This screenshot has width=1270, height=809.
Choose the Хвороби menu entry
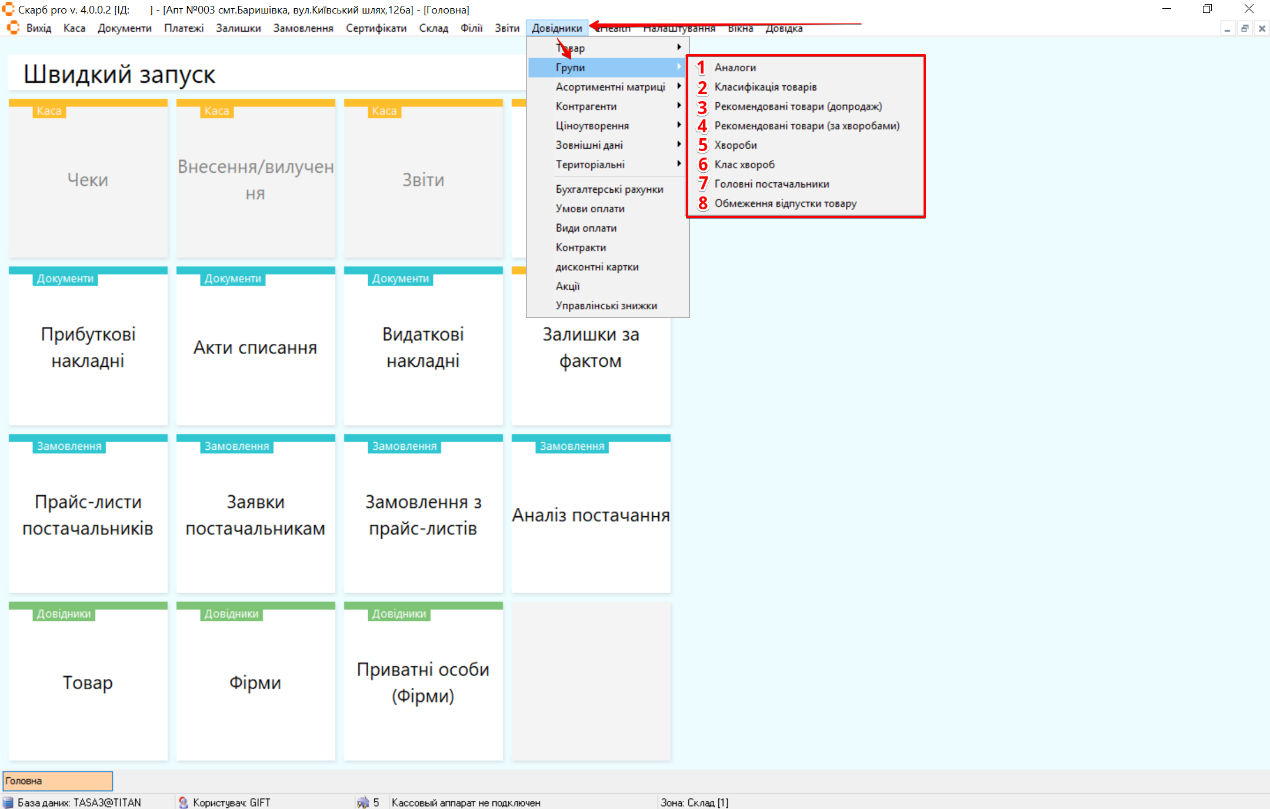[x=735, y=145]
